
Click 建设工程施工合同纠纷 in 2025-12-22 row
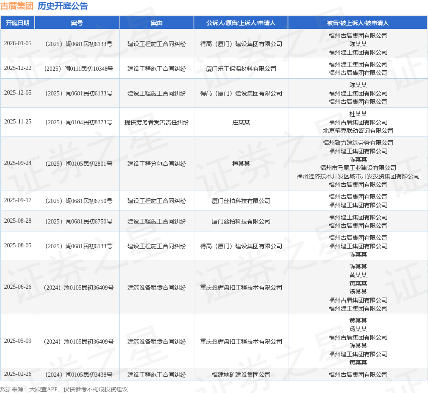click(156, 69)
